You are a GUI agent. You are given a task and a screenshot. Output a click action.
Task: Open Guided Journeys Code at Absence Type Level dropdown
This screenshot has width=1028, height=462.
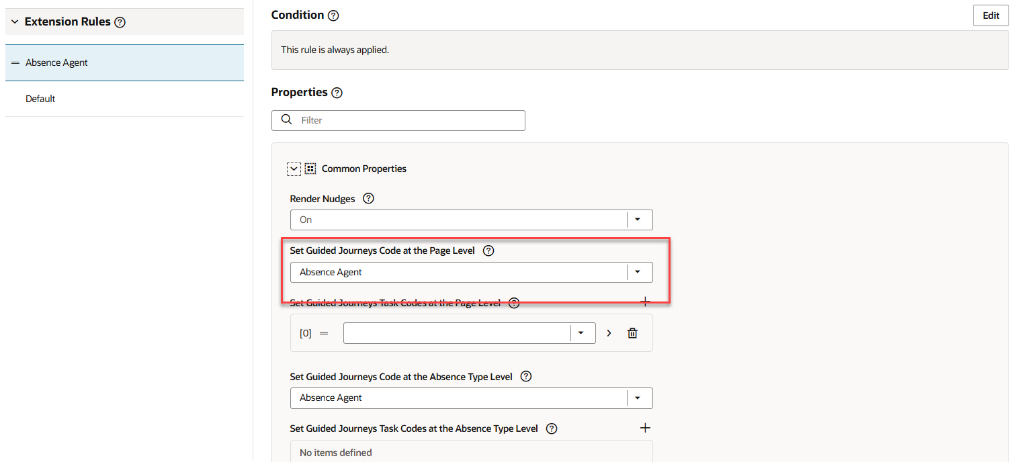point(638,398)
